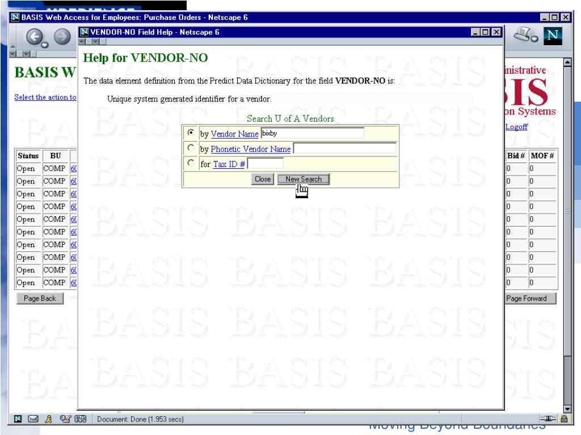Click the Netscape N logo in the toolbar
581x435 pixels.
coord(553,36)
